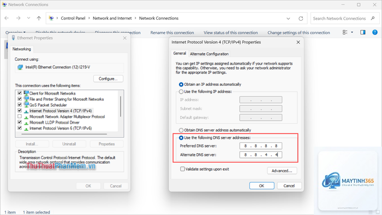Click the Network Connections breadcrumb
This screenshot has width=382, height=215.
159,18
